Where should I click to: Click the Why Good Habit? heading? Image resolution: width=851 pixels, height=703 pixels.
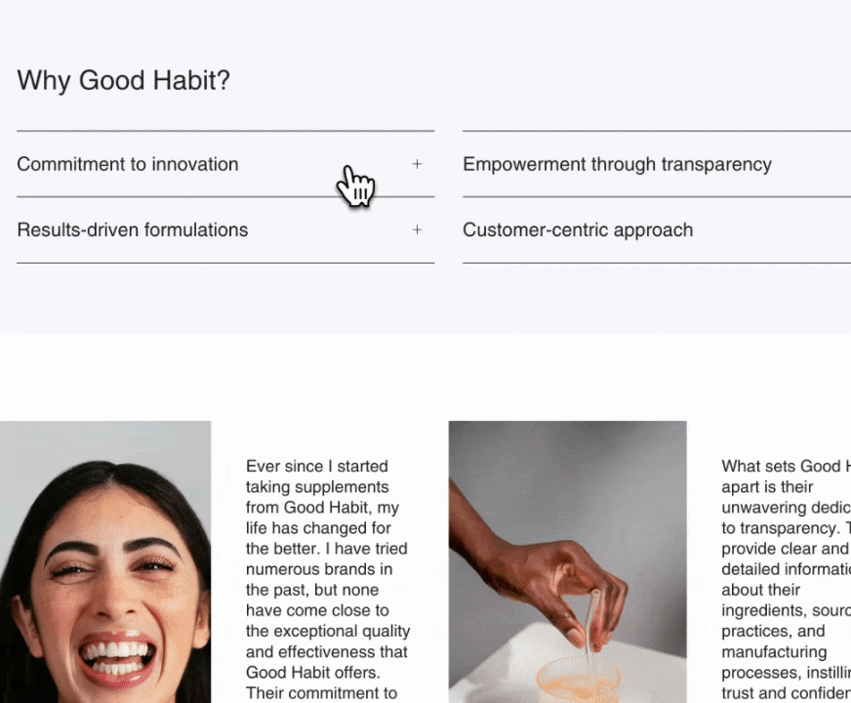click(124, 80)
